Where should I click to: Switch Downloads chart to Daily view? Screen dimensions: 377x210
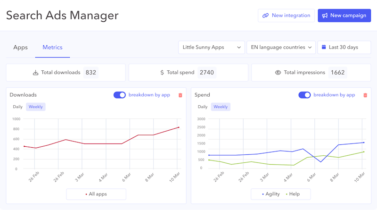click(17, 107)
